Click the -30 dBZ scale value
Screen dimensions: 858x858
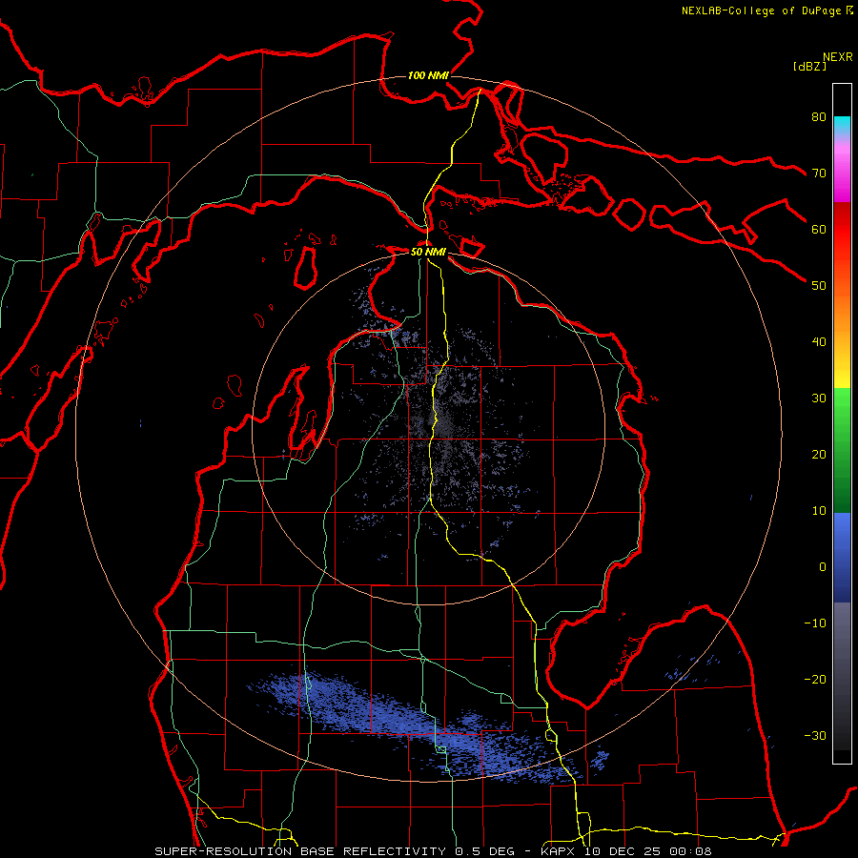tap(815, 735)
